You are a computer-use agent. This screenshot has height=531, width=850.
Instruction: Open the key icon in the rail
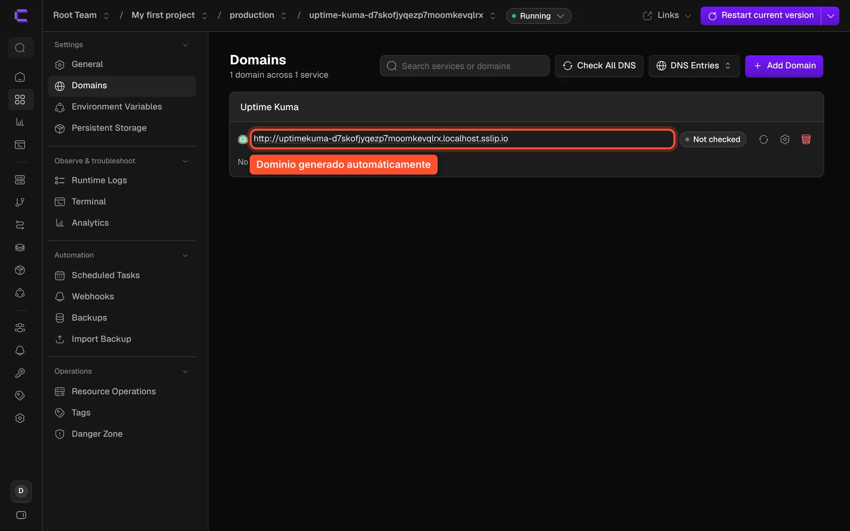20,373
